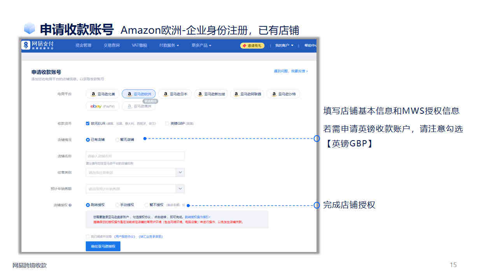
Task: Click the 遇到问题,我要反馈 link
Action: click(x=291, y=71)
